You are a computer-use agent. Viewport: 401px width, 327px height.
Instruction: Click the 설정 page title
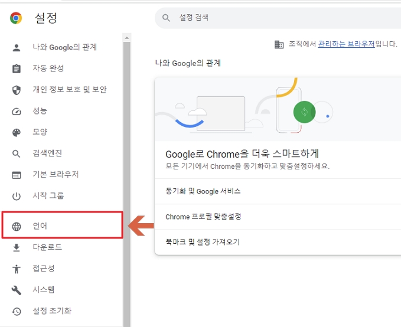pyautogui.click(x=46, y=18)
